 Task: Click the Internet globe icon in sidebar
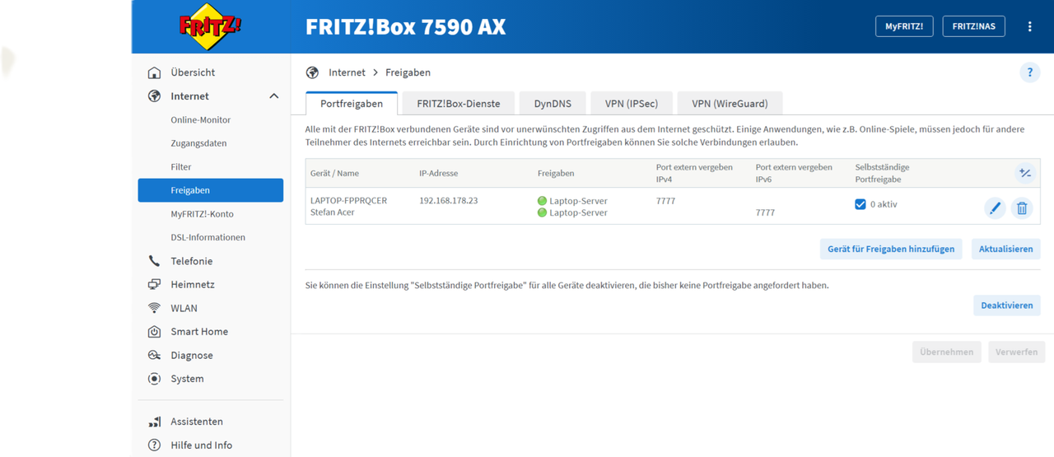tap(154, 96)
